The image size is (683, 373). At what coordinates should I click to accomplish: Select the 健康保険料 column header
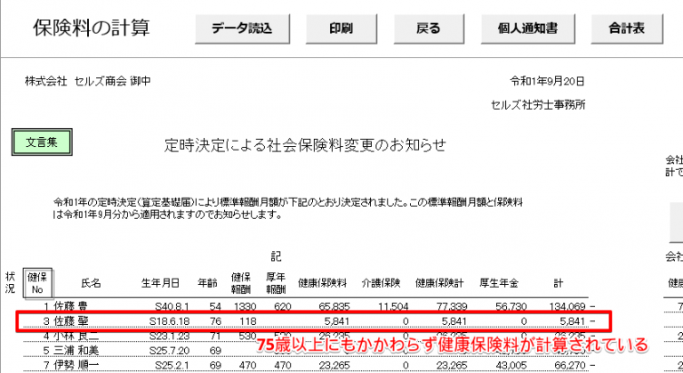click(322, 283)
